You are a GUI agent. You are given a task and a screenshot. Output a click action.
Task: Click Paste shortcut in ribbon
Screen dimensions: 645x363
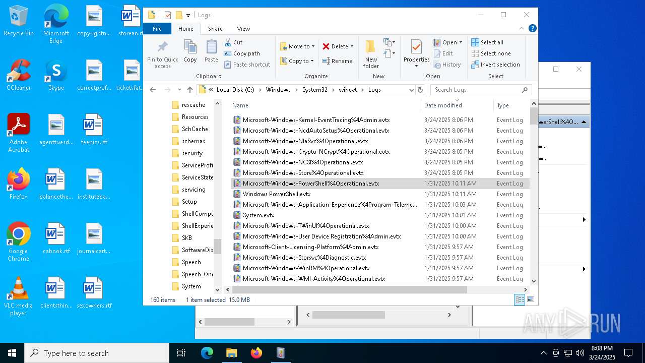click(247, 65)
